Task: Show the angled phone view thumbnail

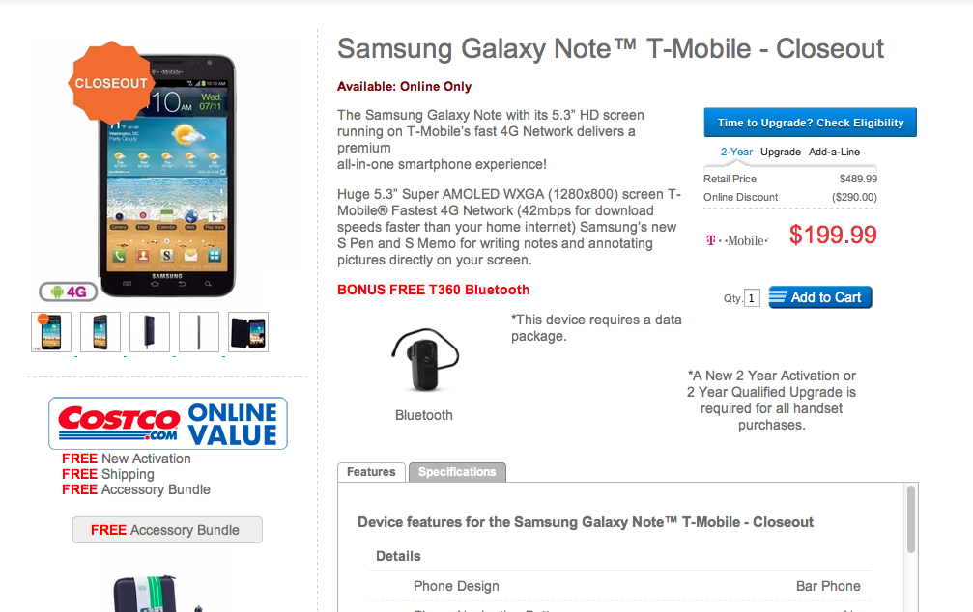Action: tap(100, 332)
